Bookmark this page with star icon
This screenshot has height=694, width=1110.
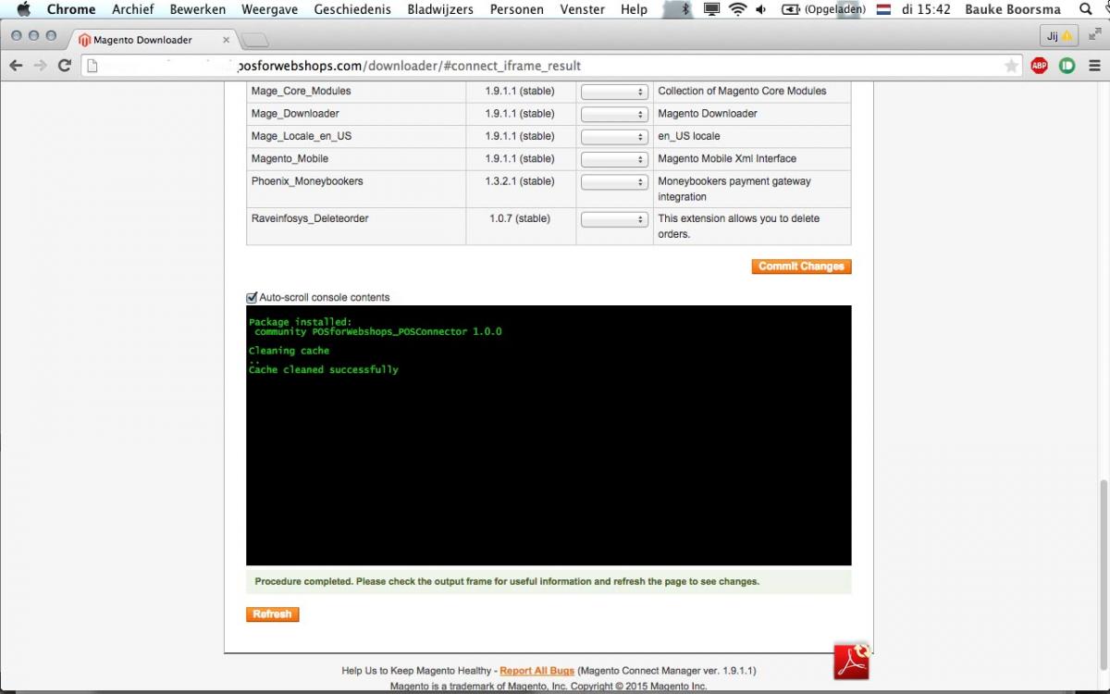tap(1012, 66)
